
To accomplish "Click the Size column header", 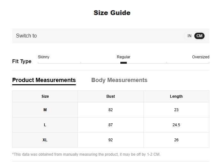I will [x=45, y=96].
